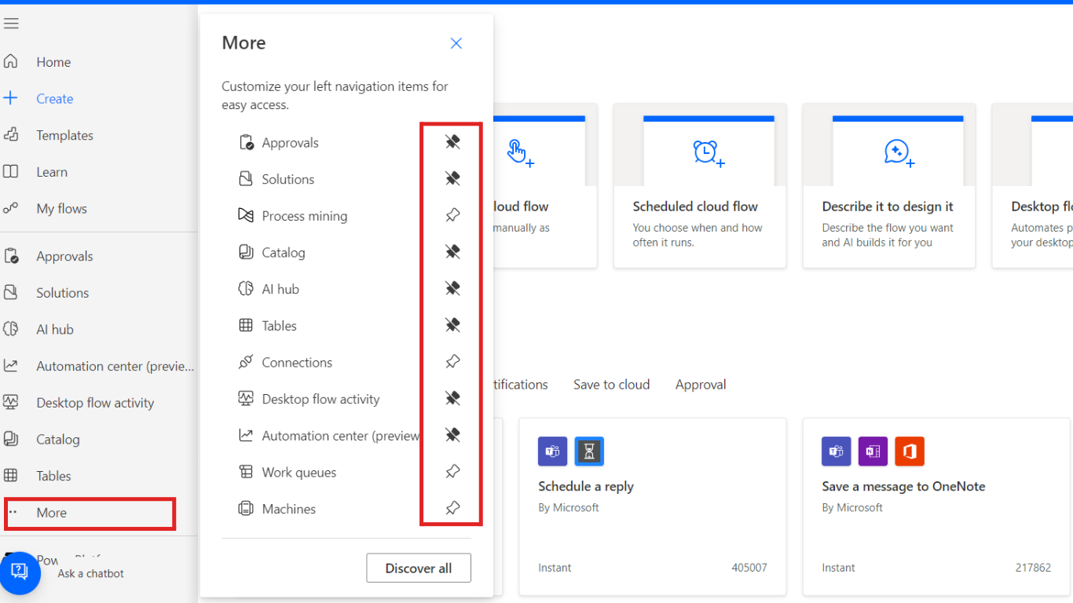Click the Desktop flow activity icon in sidebar
Screen dimensions: 1073x603
click(x=10, y=403)
